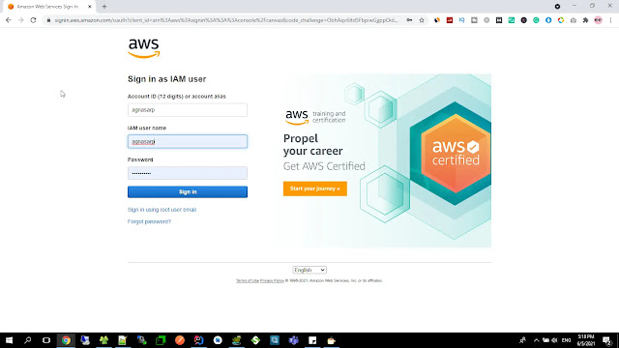Image resolution: width=619 pixels, height=348 pixels.
Task: Click the Sign in as IAM user heading
Action: point(167,79)
